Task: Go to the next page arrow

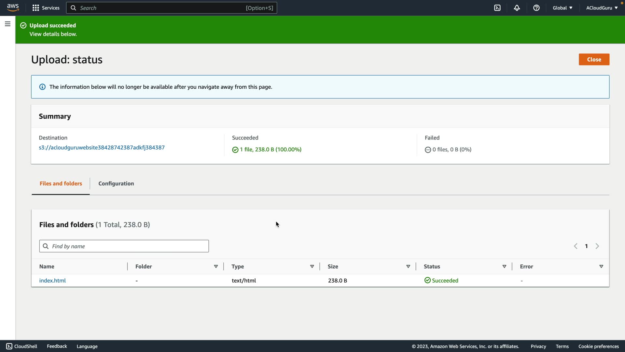Action: coord(597,246)
